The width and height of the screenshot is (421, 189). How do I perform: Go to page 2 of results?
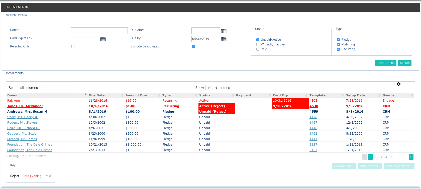click(x=375, y=157)
